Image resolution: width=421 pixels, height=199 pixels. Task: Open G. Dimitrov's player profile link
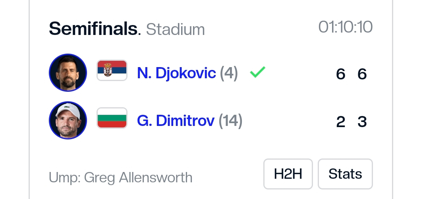tap(176, 121)
